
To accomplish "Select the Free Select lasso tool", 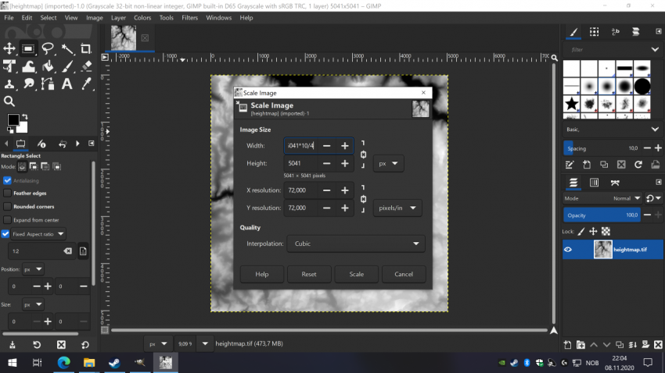I will (x=48, y=48).
